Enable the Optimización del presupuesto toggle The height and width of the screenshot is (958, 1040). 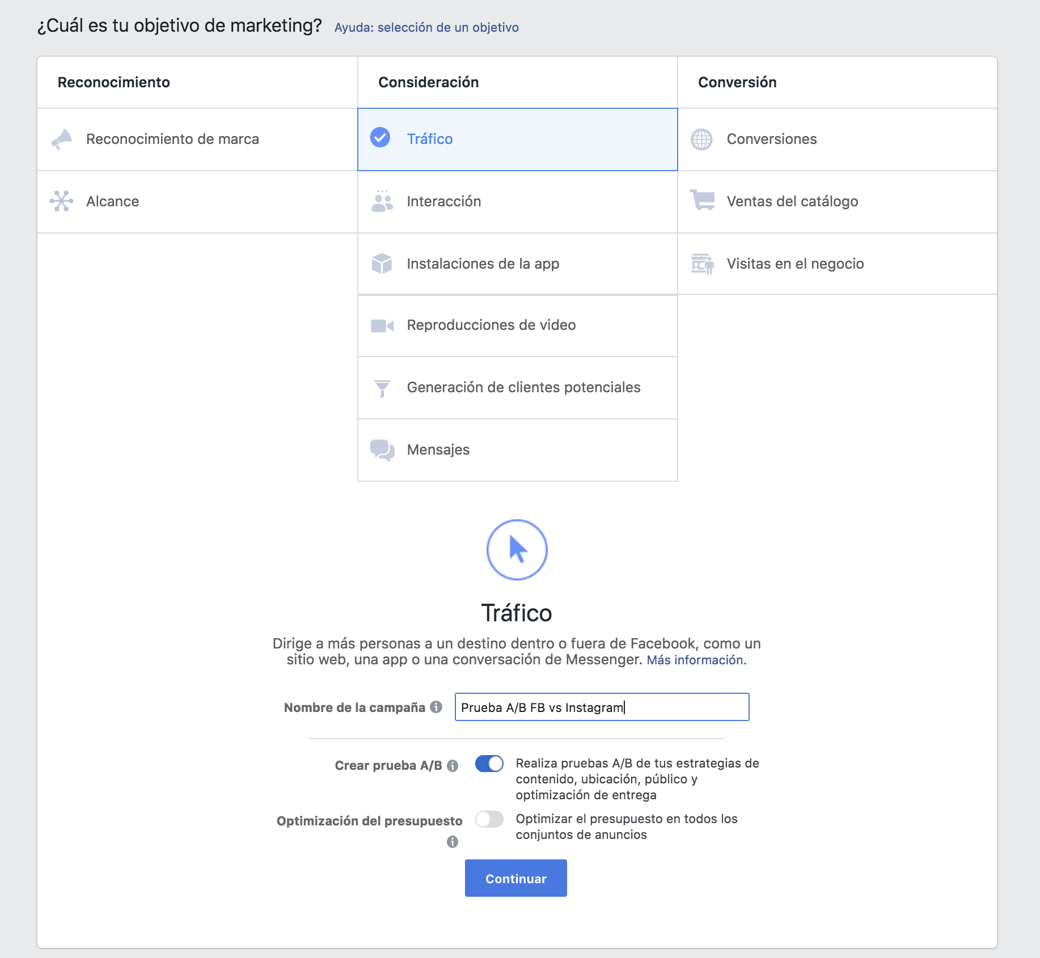tap(489, 819)
